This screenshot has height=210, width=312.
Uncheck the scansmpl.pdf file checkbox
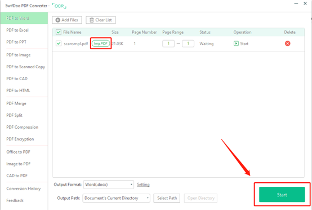pos(59,43)
